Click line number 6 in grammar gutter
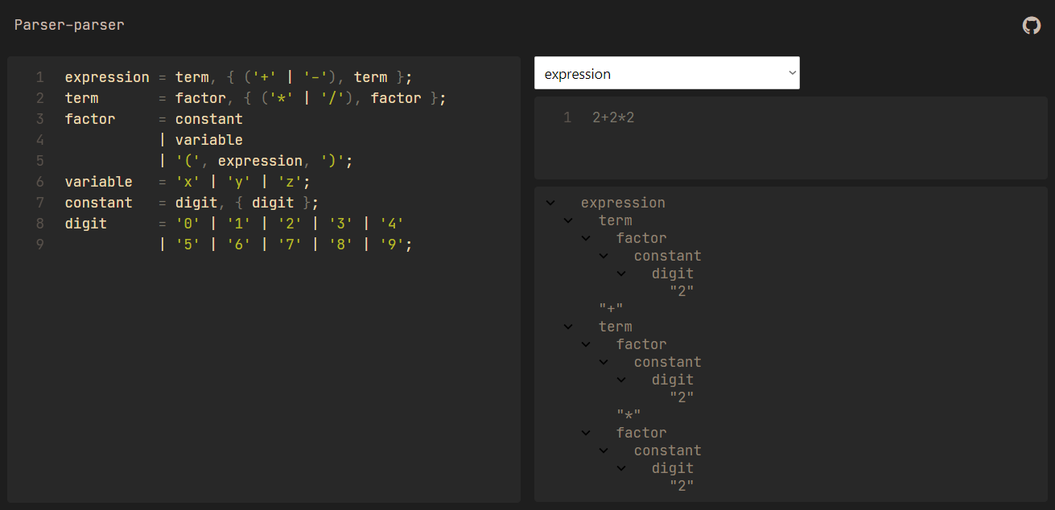Screen dimensions: 1055x510 [x=40, y=182]
